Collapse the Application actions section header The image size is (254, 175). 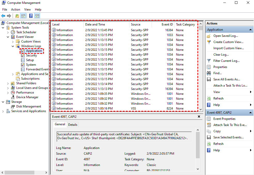(x=250, y=30)
